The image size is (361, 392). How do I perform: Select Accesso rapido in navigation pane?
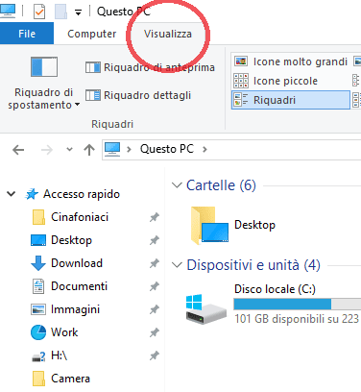click(82, 194)
